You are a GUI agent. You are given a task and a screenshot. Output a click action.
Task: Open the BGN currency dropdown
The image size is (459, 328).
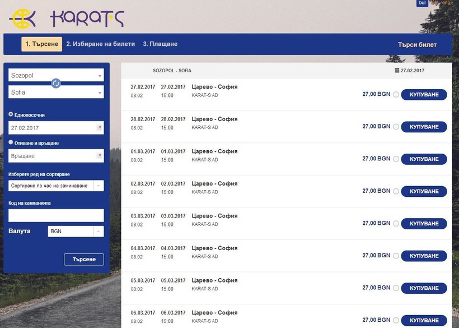pos(76,231)
